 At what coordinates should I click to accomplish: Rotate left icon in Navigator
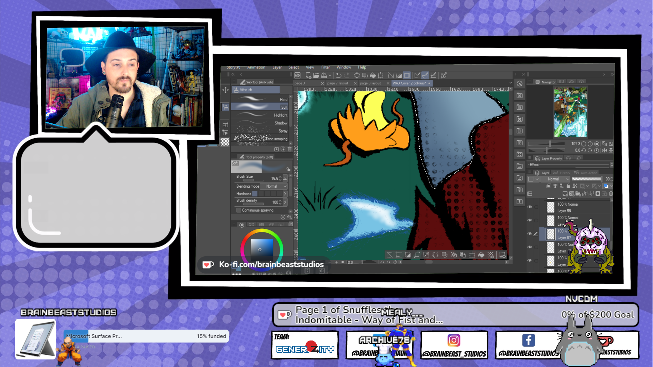click(584, 150)
